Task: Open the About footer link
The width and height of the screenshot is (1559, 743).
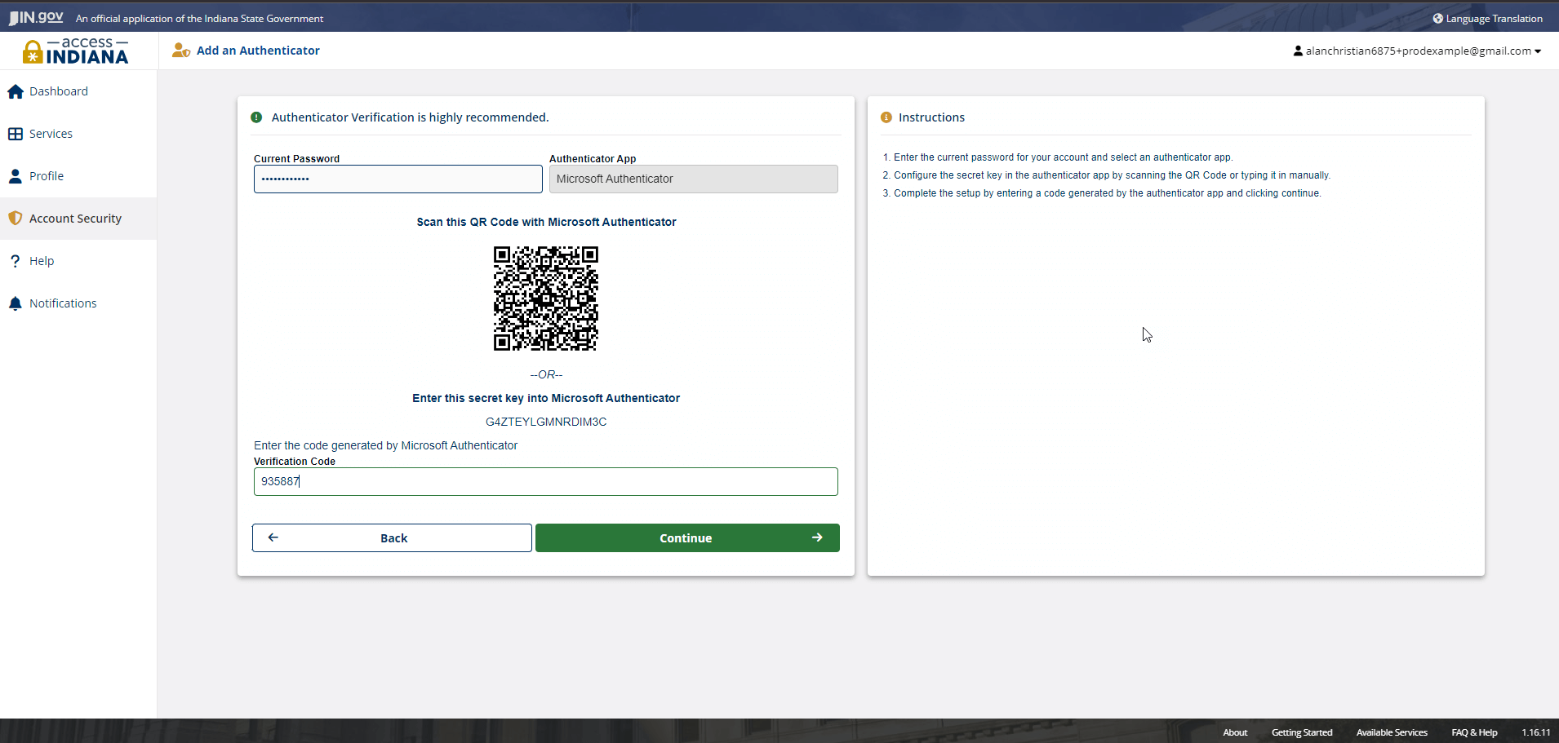Action: click(1235, 732)
